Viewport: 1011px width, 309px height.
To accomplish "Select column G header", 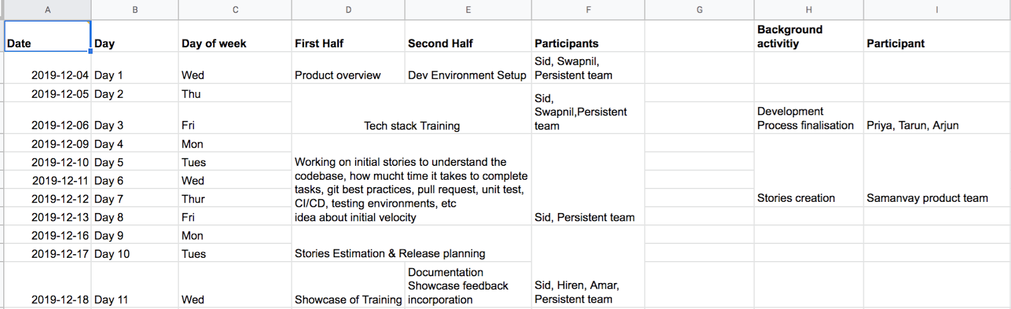I will click(x=699, y=9).
